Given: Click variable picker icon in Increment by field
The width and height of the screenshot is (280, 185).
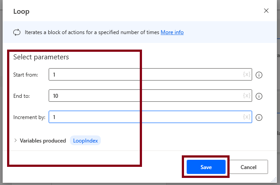Looking at the screenshot, I should tap(247, 117).
